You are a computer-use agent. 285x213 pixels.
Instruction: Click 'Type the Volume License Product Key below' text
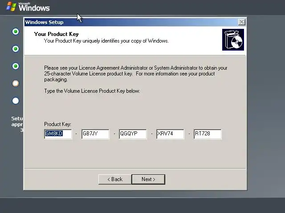[92, 91]
